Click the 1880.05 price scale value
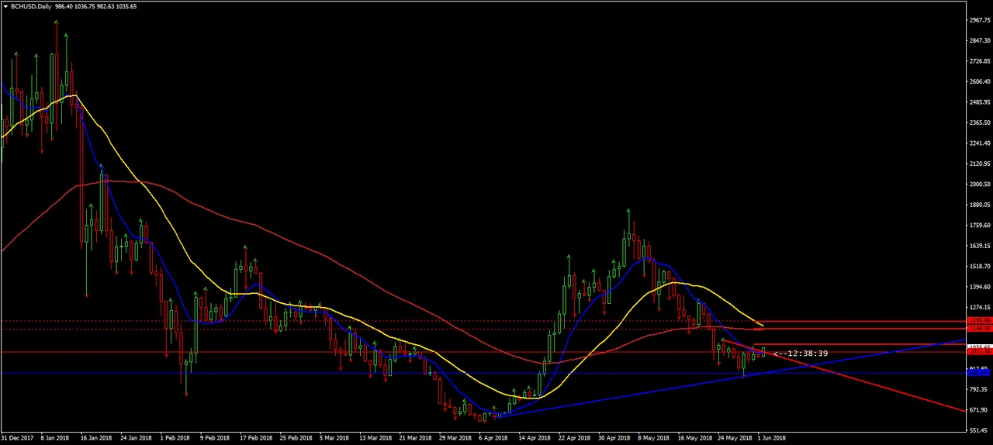Screen dimensions: 993x445 (980, 205)
